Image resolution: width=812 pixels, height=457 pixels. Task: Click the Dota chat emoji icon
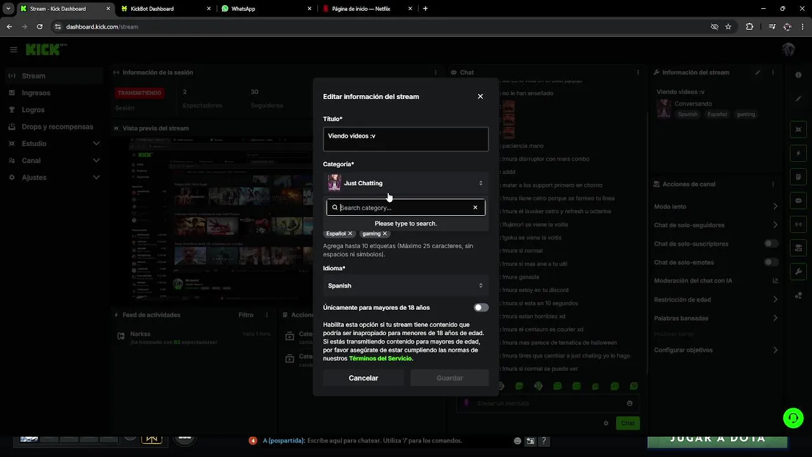point(518,440)
